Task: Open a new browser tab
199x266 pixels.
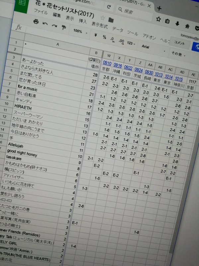Action: pyautogui.click(x=159, y=8)
